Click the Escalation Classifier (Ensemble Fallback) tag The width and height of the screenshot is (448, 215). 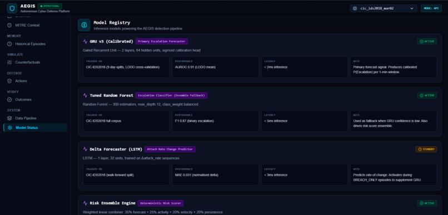(171, 96)
